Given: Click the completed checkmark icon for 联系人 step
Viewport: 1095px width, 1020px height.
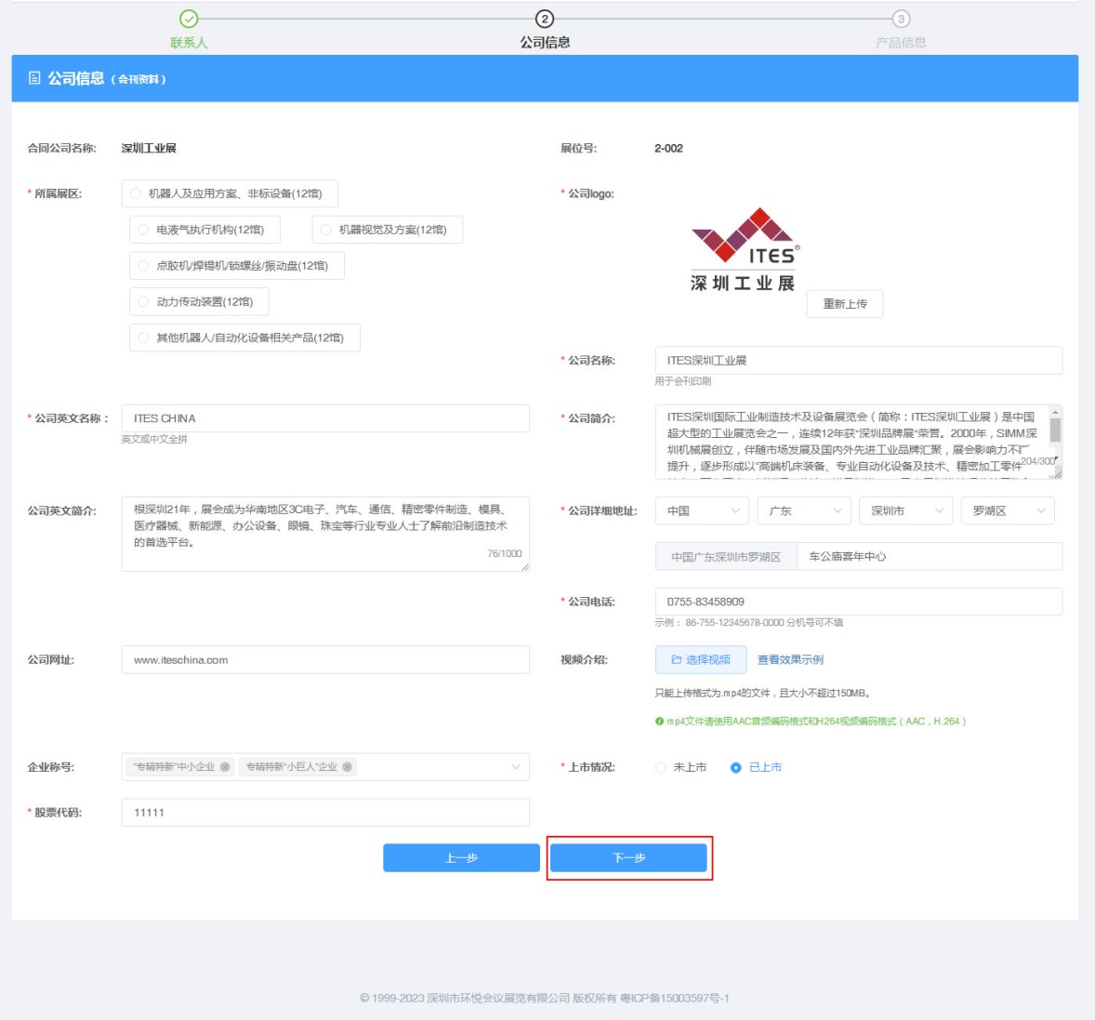Looking at the screenshot, I should 189,19.
